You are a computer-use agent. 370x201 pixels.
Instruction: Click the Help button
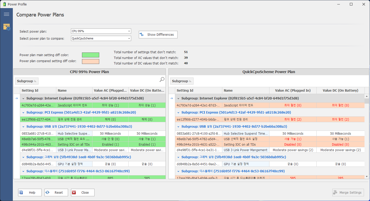[30, 193]
